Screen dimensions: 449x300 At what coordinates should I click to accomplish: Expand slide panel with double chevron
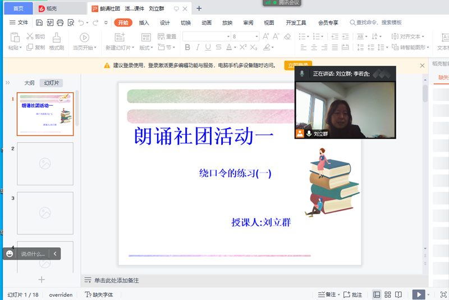click(8, 83)
